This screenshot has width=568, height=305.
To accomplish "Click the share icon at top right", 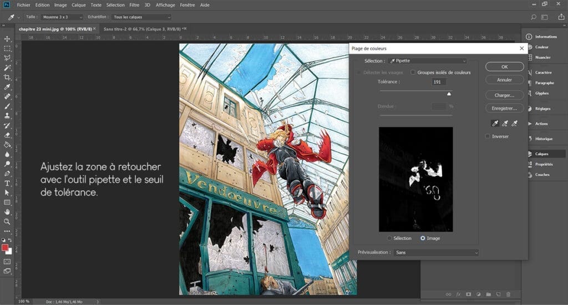I will click(x=561, y=17).
